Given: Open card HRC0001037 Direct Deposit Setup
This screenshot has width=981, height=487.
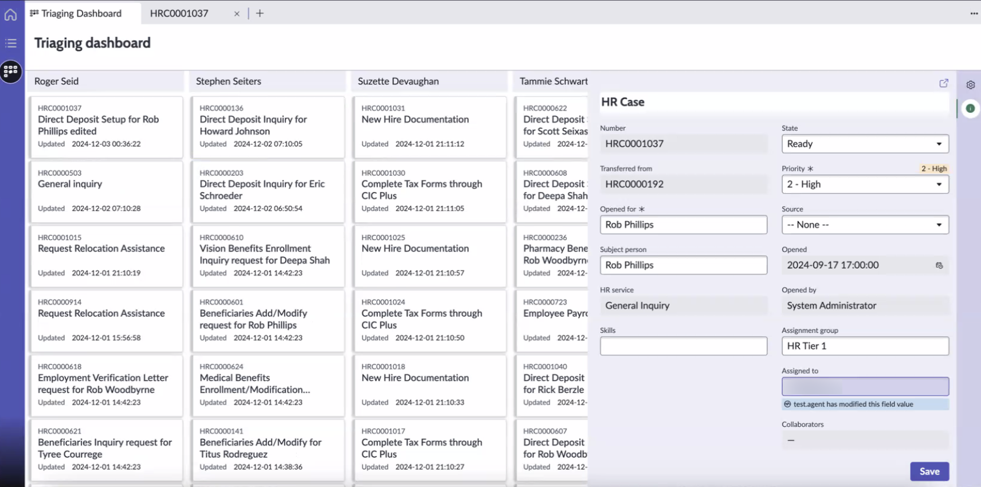Looking at the screenshot, I should (106, 127).
